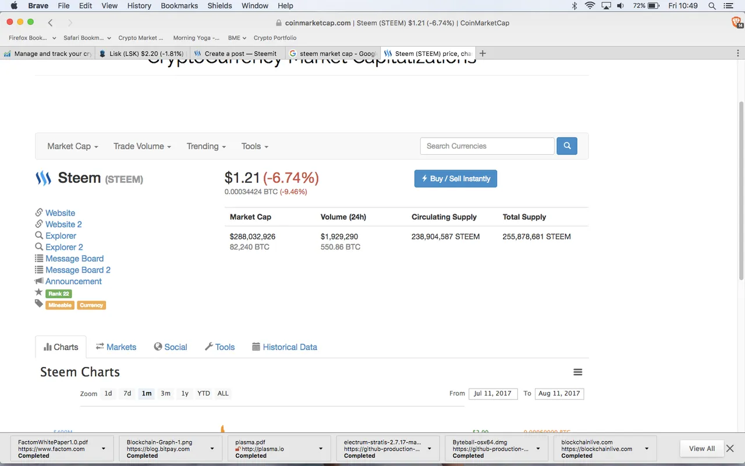The height and width of the screenshot is (466, 745).
Task: Switch to the Social tab
Action: point(170,347)
